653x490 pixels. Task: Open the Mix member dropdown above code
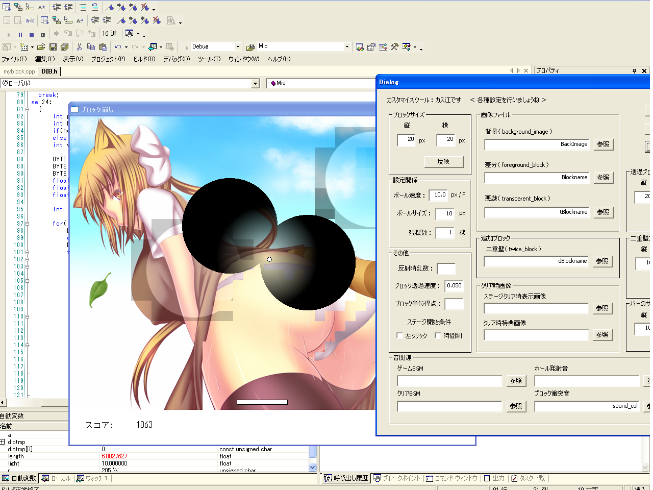pyautogui.click(x=321, y=83)
